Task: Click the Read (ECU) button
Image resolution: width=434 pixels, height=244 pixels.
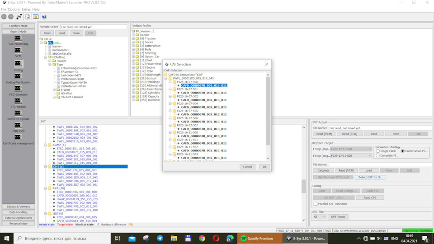Action: click(349, 134)
